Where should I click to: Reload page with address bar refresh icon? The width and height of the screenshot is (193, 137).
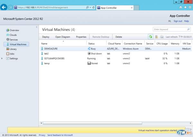click(x=93, y=7)
